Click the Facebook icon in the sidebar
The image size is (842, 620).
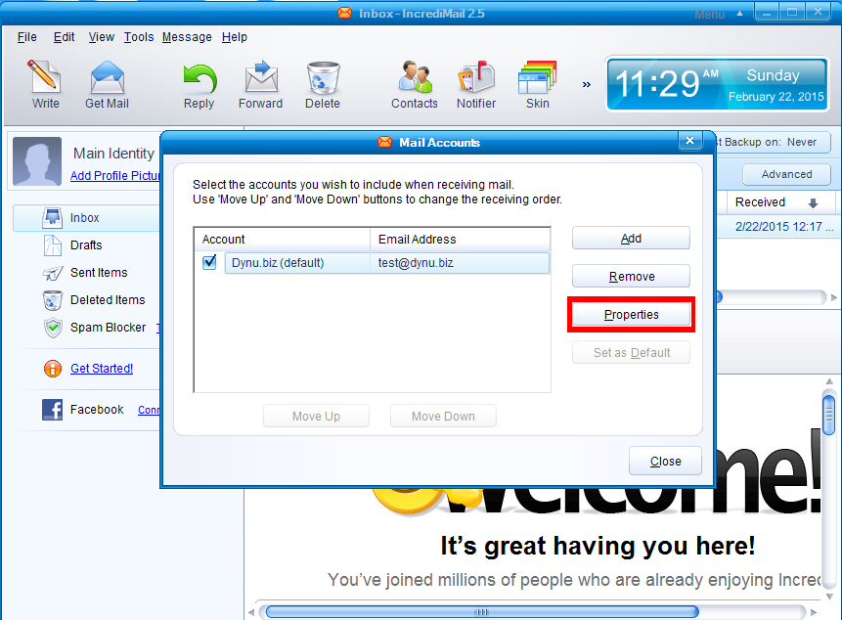tap(52, 410)
